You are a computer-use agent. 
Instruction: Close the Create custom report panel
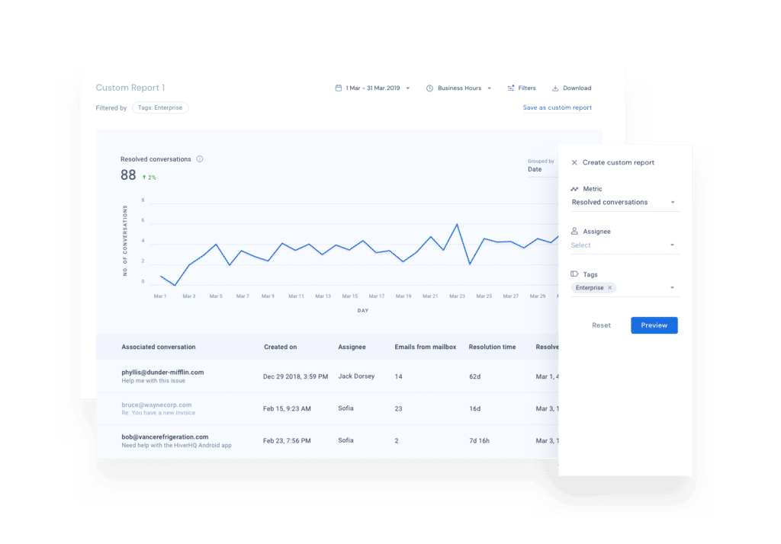pos(574,163)
